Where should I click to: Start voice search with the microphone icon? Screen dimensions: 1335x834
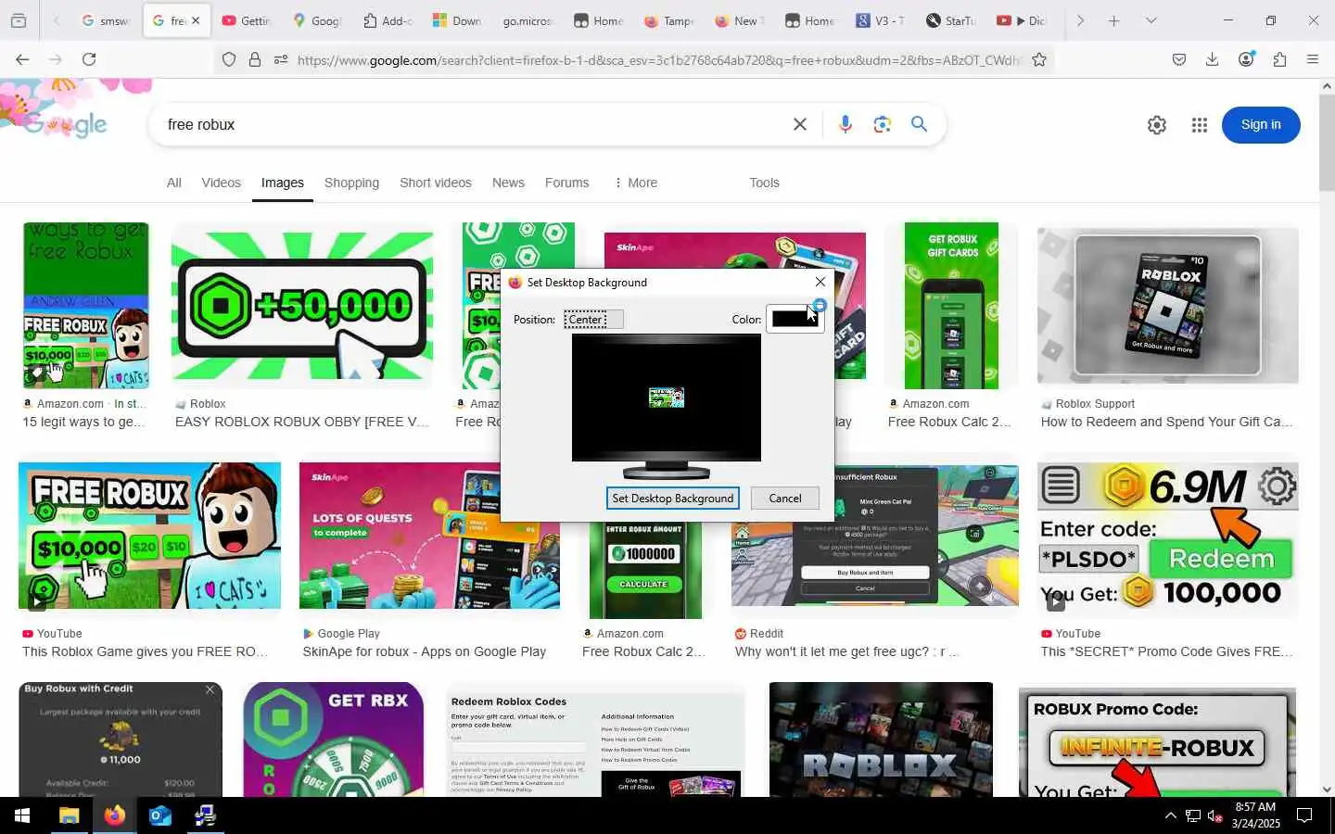(x=845, y=124)
